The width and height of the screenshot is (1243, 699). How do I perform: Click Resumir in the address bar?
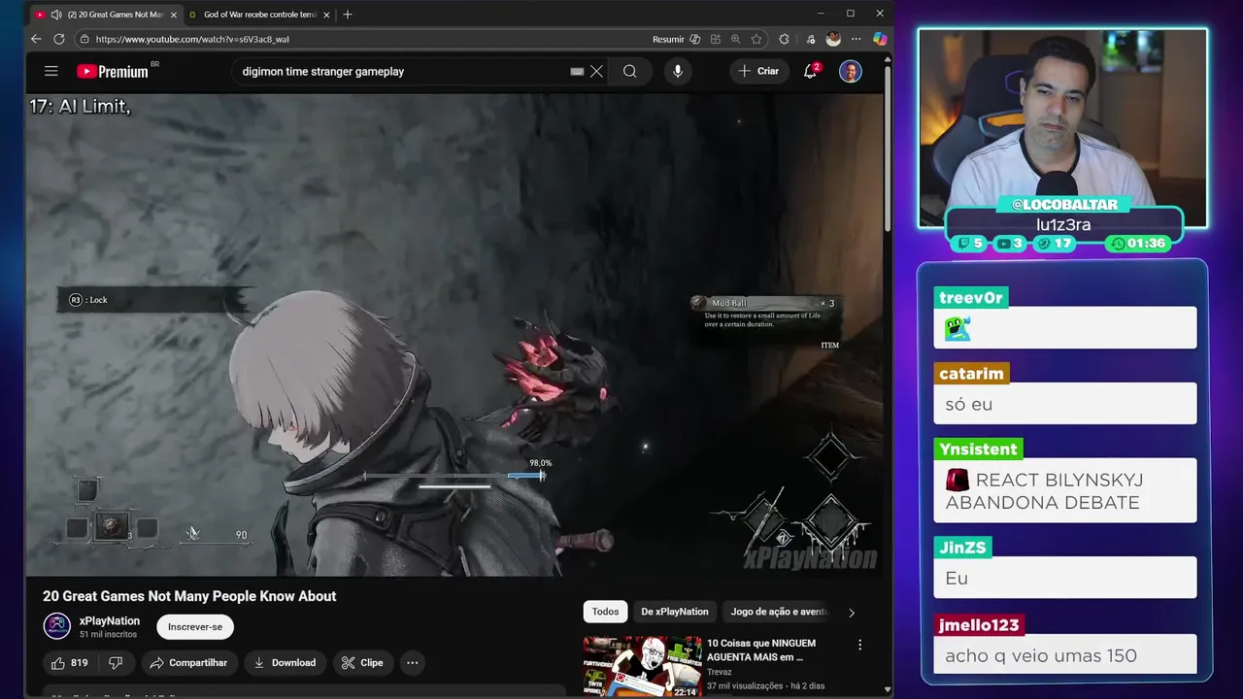pos(668,39)
